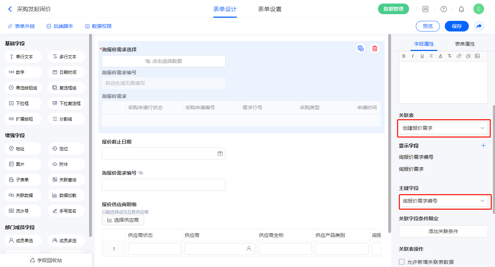The image size is (495, 267).
Task: Toggle hidden eye icon beside 询报价需求编号
Action: point(141,173)
